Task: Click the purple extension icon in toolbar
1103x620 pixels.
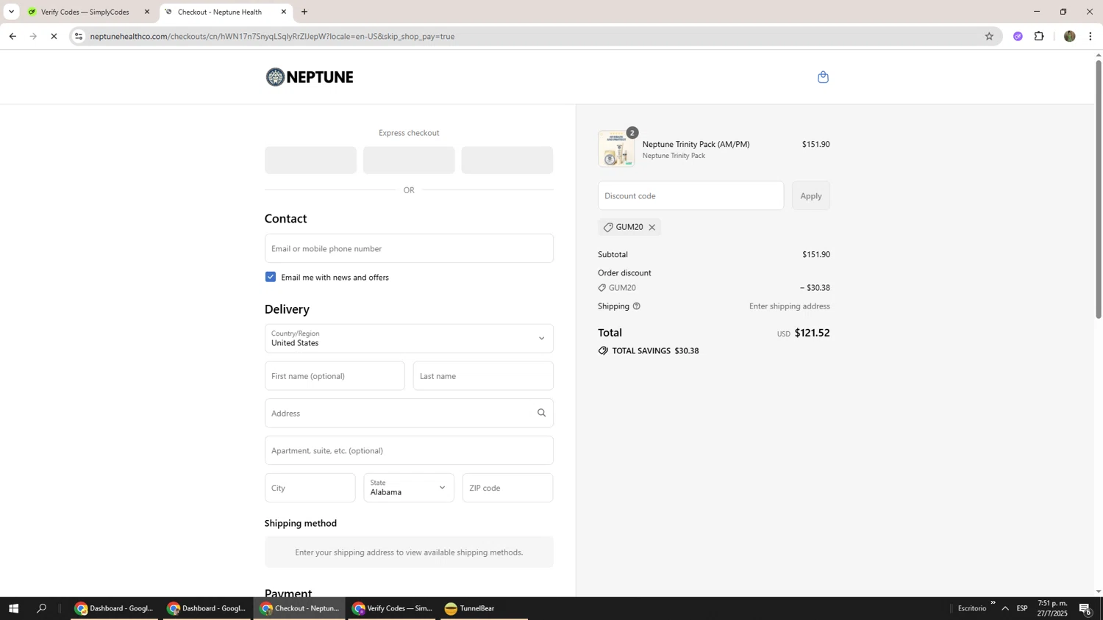Action: pyautogui.click(x=1018, y=36)
